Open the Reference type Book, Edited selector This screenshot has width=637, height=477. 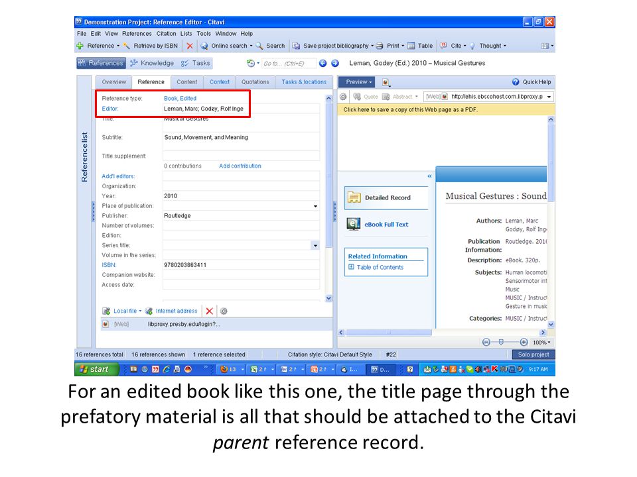click(180, 98)
